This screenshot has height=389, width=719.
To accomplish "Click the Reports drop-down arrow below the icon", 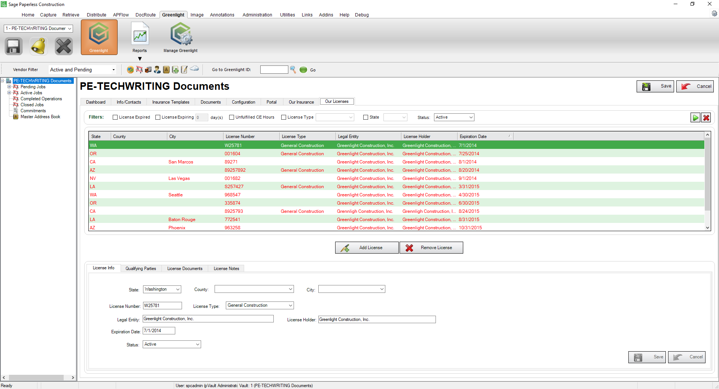I will click(140, 59).
